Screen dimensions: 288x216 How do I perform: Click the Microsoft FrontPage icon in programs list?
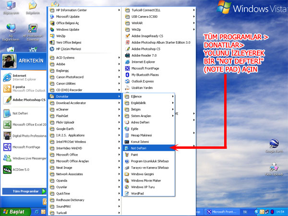[127, 68]
